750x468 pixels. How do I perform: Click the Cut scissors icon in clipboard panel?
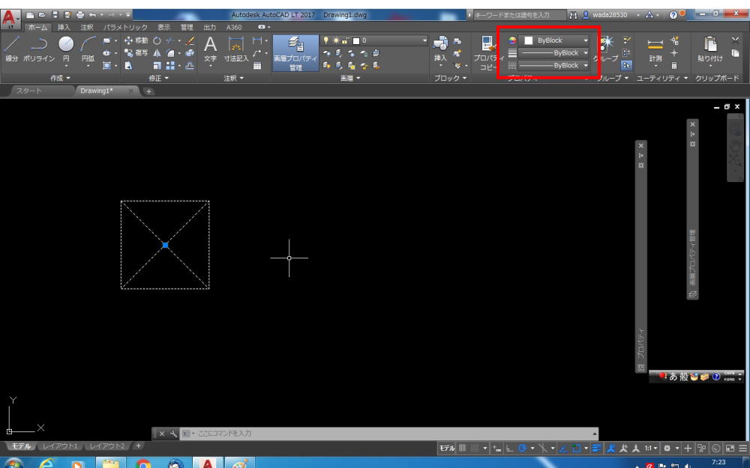[x=735, y=40]
